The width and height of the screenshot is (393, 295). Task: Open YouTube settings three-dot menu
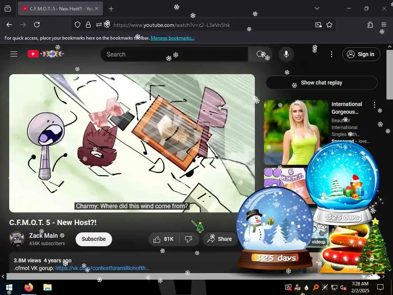coord(331,54)
